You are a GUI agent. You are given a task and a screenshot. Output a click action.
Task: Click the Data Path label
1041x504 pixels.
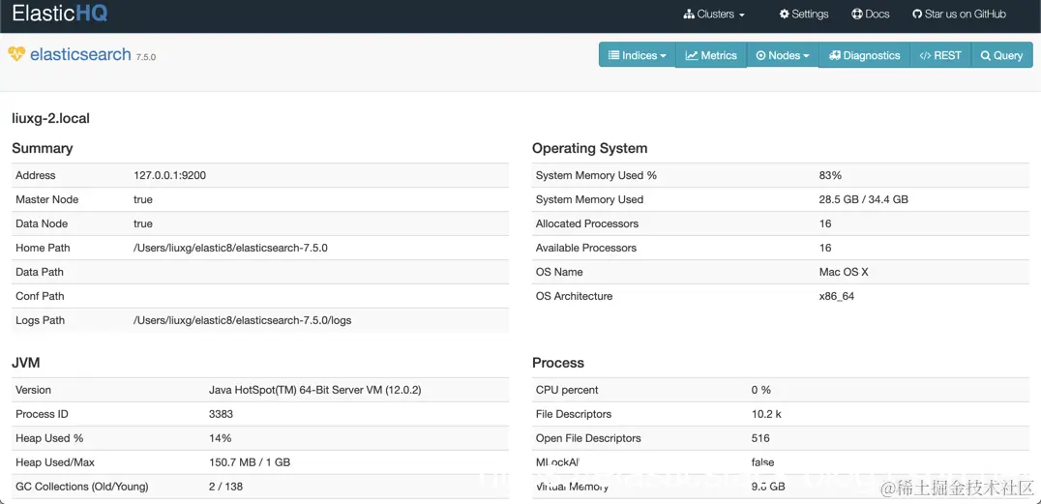pyautogui.click(x=40, y=272)
